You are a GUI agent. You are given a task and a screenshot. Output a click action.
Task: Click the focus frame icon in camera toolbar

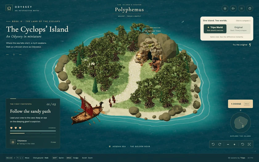[249, 144]
